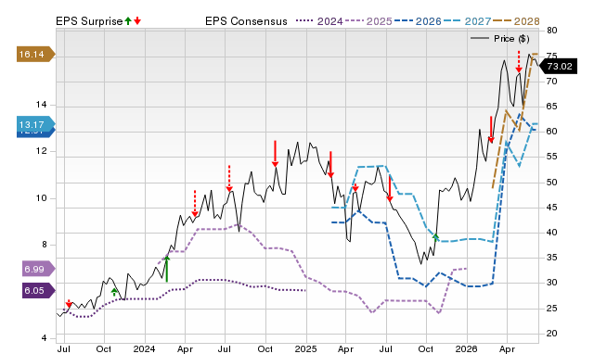Click the 2024 label on the time axis
594x354 pixels.
pos(144,348)
